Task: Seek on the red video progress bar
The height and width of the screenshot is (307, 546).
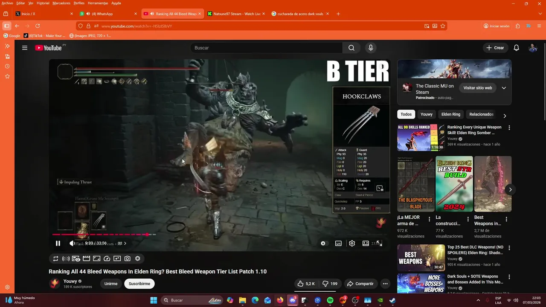Action: 104,235
